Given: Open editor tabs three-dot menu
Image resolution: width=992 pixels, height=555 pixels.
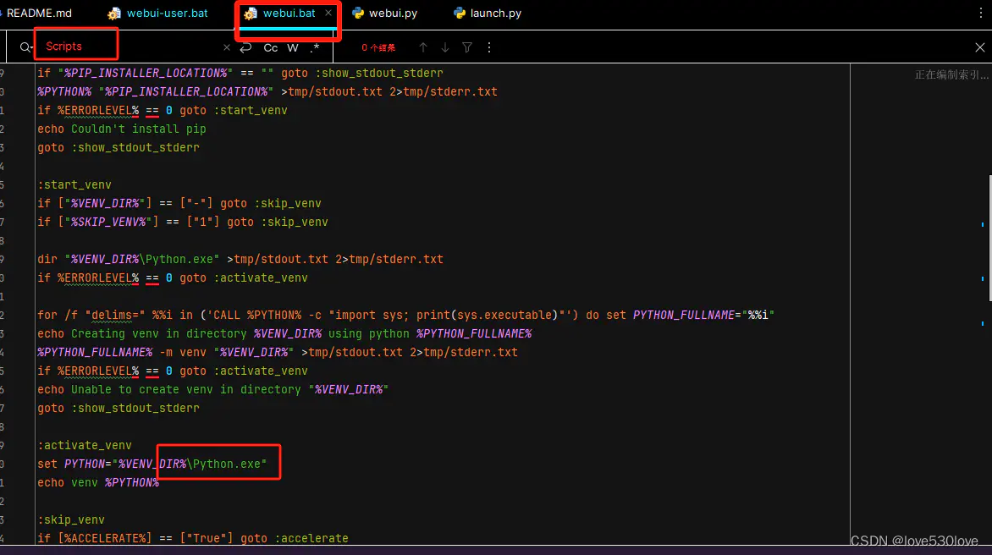Looking at the screenshot, I should coord(981,14).
